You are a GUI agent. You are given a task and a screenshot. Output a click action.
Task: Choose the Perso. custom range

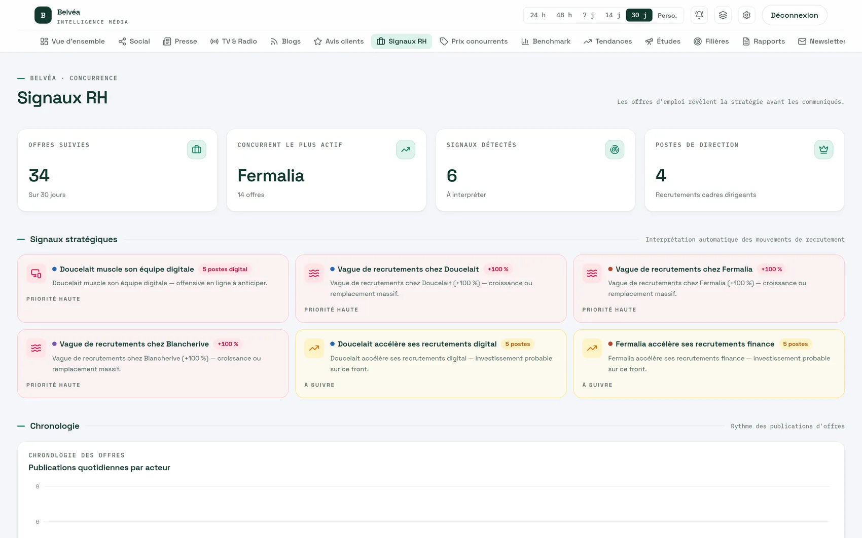[x=667, y=15]
